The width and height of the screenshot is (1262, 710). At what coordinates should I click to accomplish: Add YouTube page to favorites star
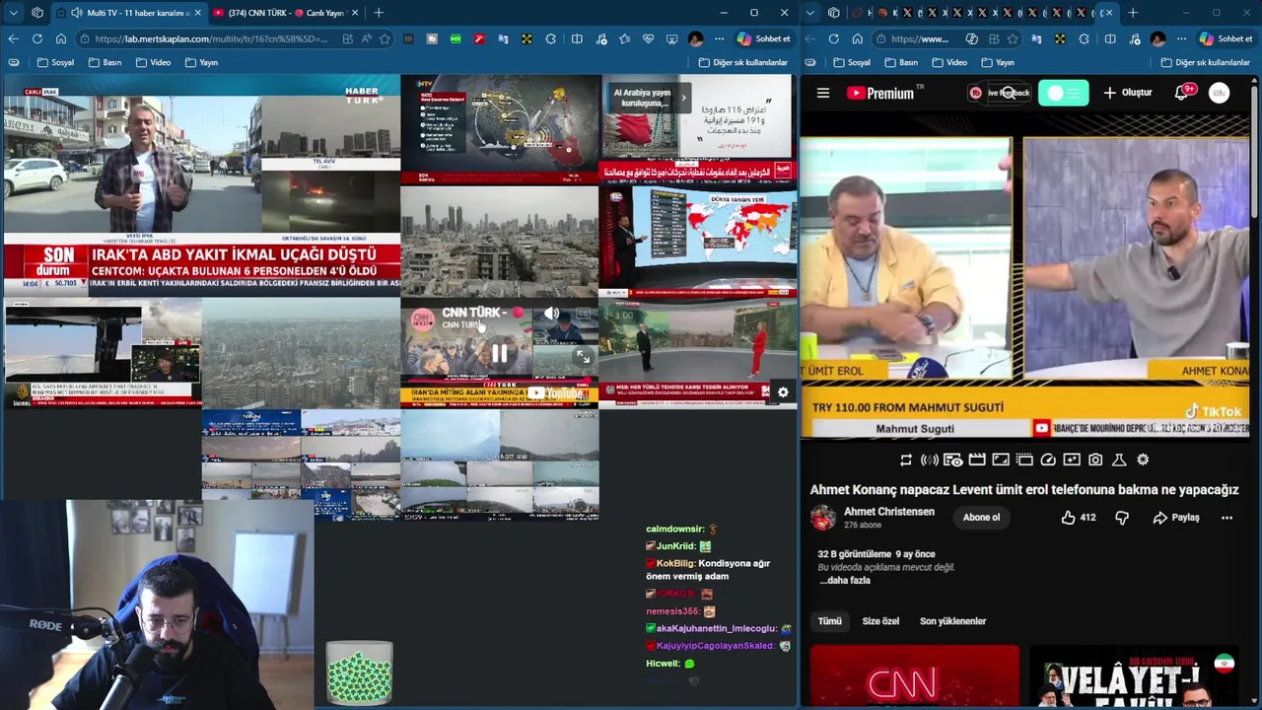[1013, 38]
